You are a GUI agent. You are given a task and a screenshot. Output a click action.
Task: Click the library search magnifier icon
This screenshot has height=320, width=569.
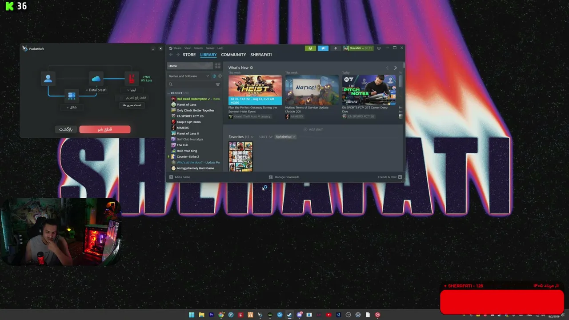[171, 84]
